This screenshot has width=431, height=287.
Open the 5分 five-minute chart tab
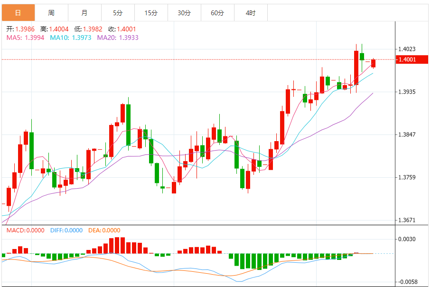point(118,13)
